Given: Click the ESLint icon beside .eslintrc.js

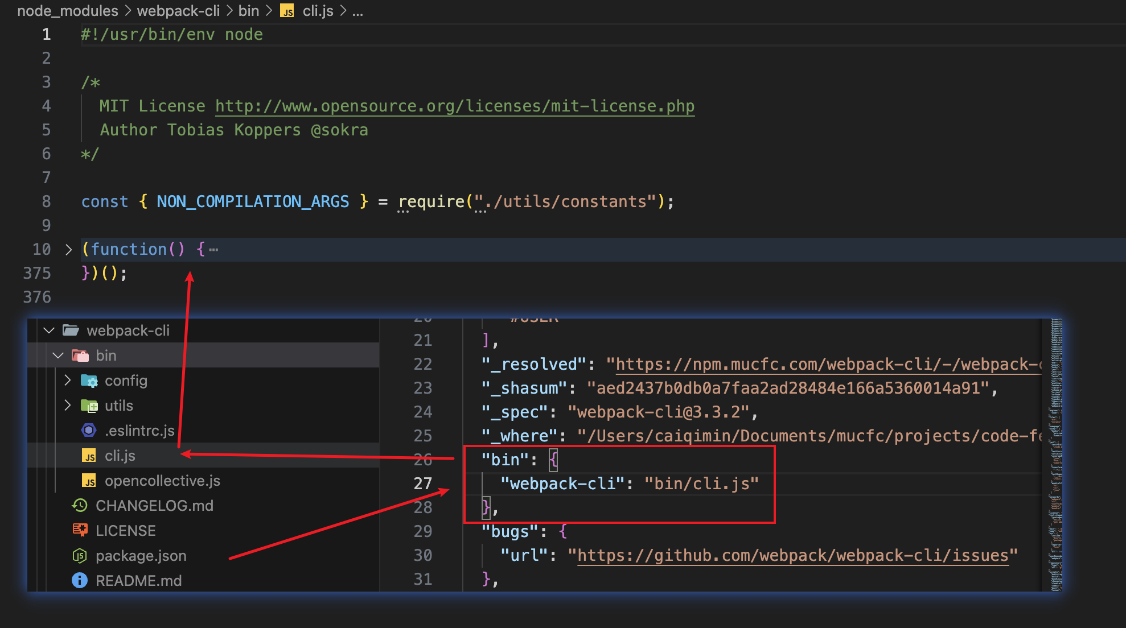Looking at the screenshot, I should tap(89, 431).
